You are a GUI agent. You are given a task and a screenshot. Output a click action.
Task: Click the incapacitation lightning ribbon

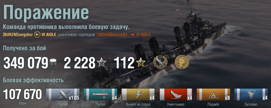point(138,95)
